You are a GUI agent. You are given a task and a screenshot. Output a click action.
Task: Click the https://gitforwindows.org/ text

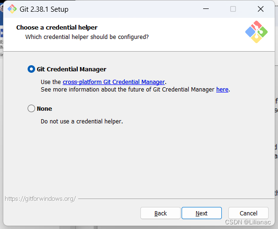[40, 198]
